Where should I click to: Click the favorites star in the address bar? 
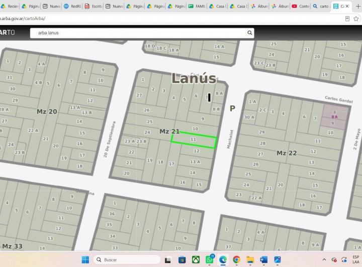pos(356,19)
